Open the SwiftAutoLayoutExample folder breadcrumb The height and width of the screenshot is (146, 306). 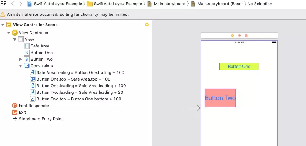point(118,4)
